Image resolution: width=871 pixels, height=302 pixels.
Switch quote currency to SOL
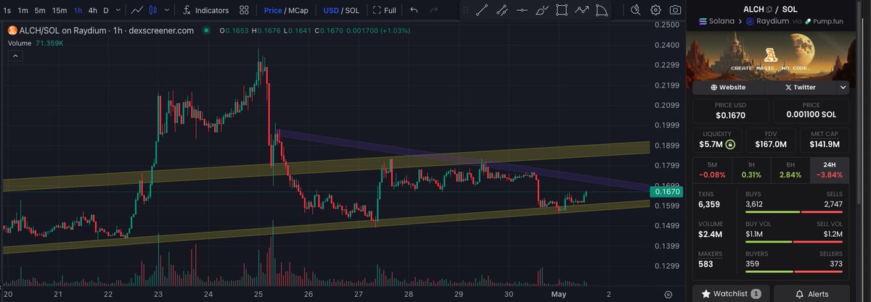(353, 10)
